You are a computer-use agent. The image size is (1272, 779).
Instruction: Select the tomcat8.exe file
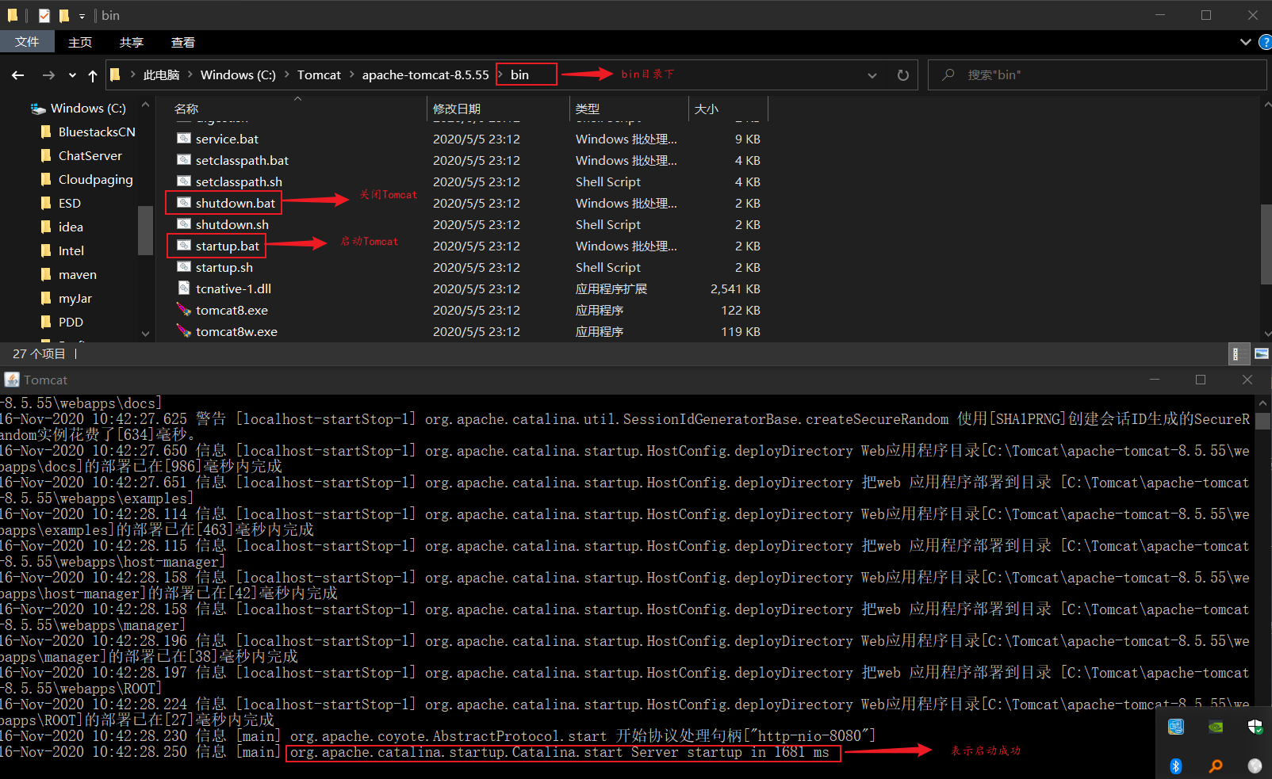pyautogui.click(x=232, y=310)
